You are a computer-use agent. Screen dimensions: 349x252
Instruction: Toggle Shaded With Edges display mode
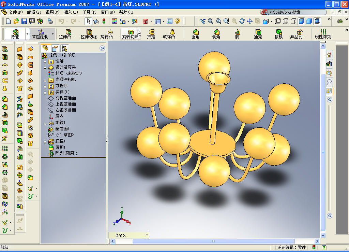[301, 21]
